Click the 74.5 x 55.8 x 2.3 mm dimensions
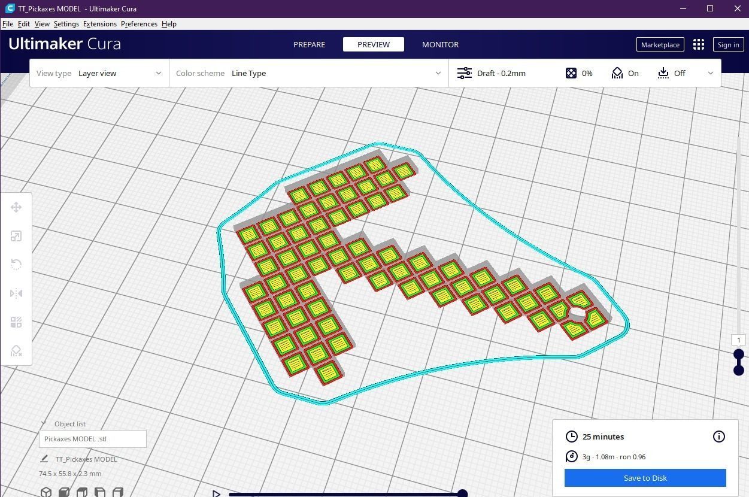Image resolution: width=749 pixels, height=497 pixels. click(70, 474)
